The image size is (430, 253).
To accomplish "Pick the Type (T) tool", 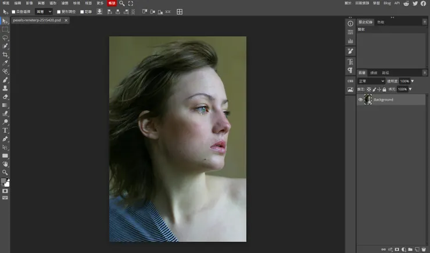I will coord(5,131).
